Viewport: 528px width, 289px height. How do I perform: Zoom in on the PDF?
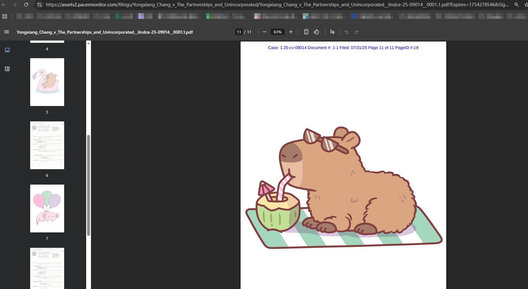click(x=291, y=32)
